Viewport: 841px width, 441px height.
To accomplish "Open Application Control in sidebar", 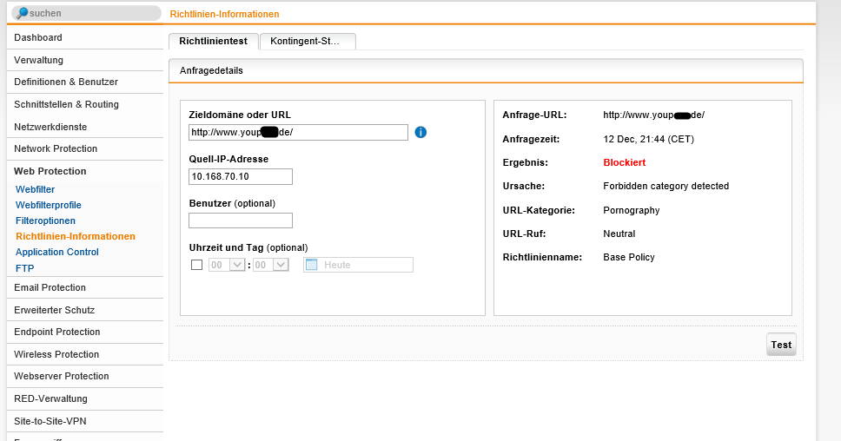I will [x=57, y=252].
